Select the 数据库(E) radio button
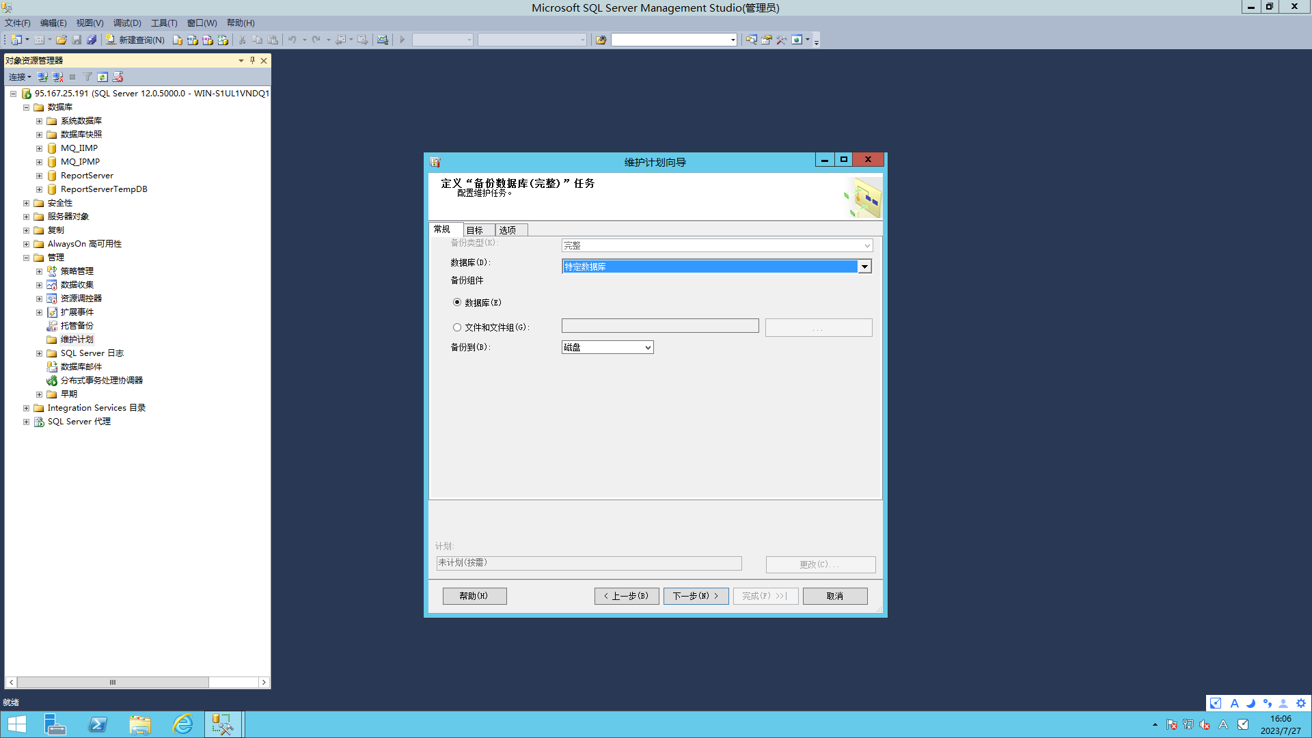 pos(457,302)
